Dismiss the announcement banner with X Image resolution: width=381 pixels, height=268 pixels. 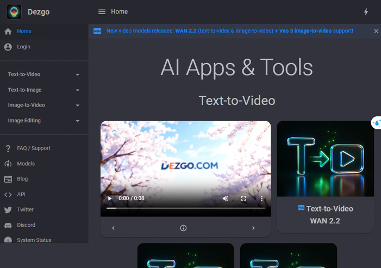coord(376,31)
